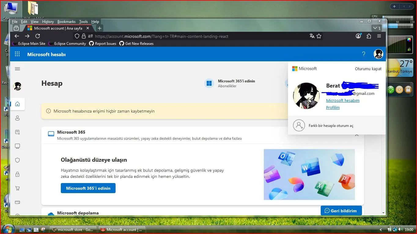This screenshot has height=234, width=417.
Task: Open the Help menu
Action: pyautogui.click(x=95, y=22)
